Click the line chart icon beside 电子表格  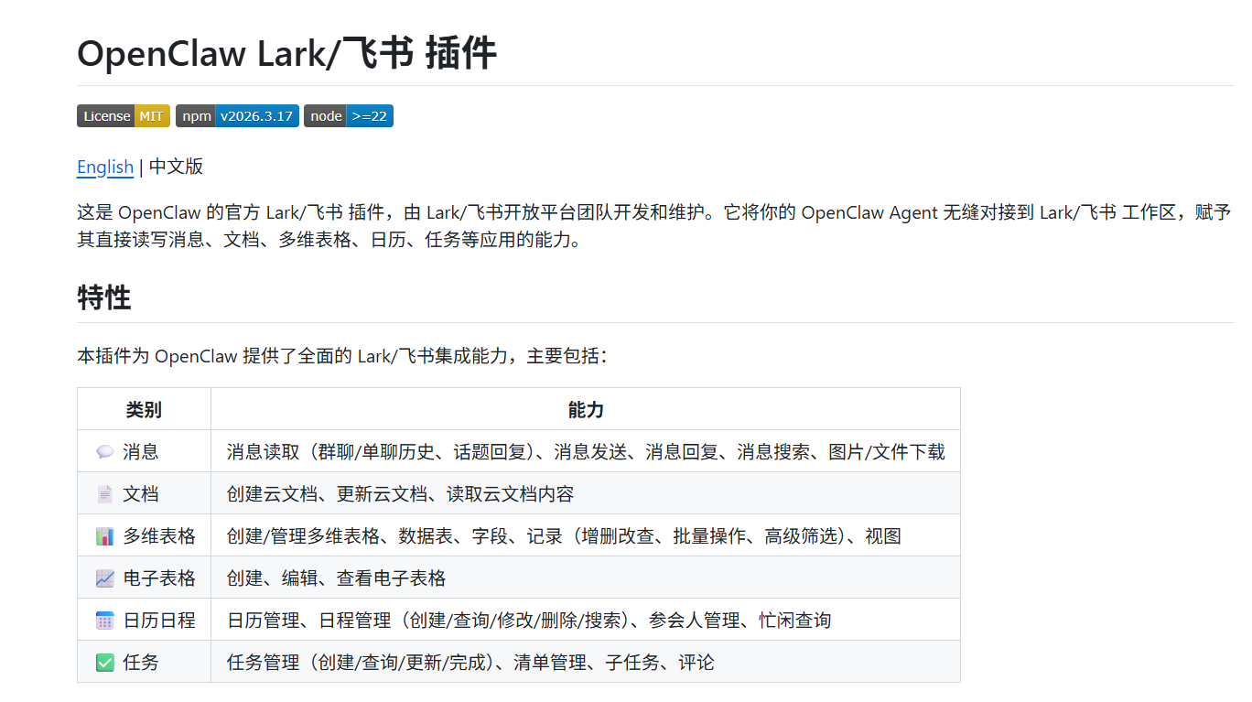click(104, 578)
